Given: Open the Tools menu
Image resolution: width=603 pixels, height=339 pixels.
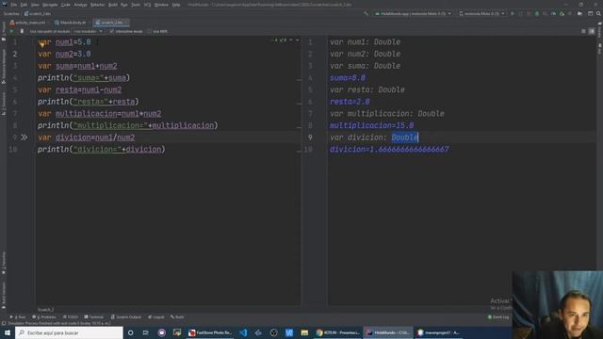Looking at the screenshot, I should pos(136,5).
